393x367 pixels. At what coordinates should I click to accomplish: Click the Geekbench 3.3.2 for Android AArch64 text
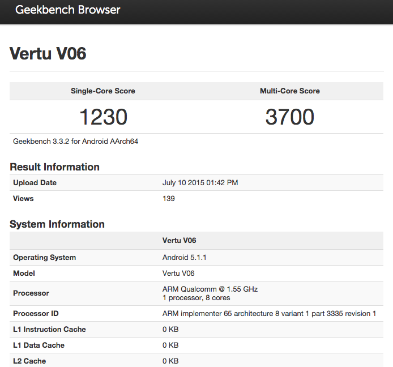coord(75,142)
